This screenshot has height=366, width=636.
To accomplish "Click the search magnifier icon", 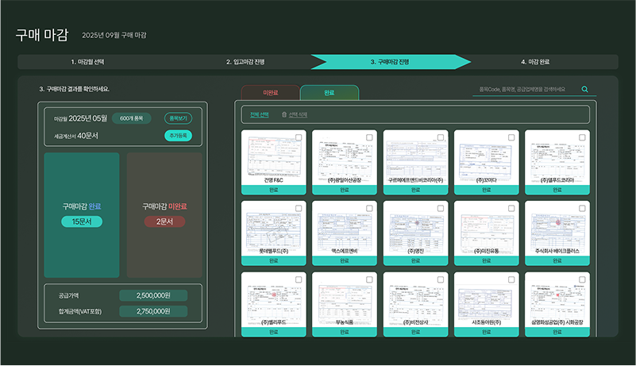I will 585,90.
